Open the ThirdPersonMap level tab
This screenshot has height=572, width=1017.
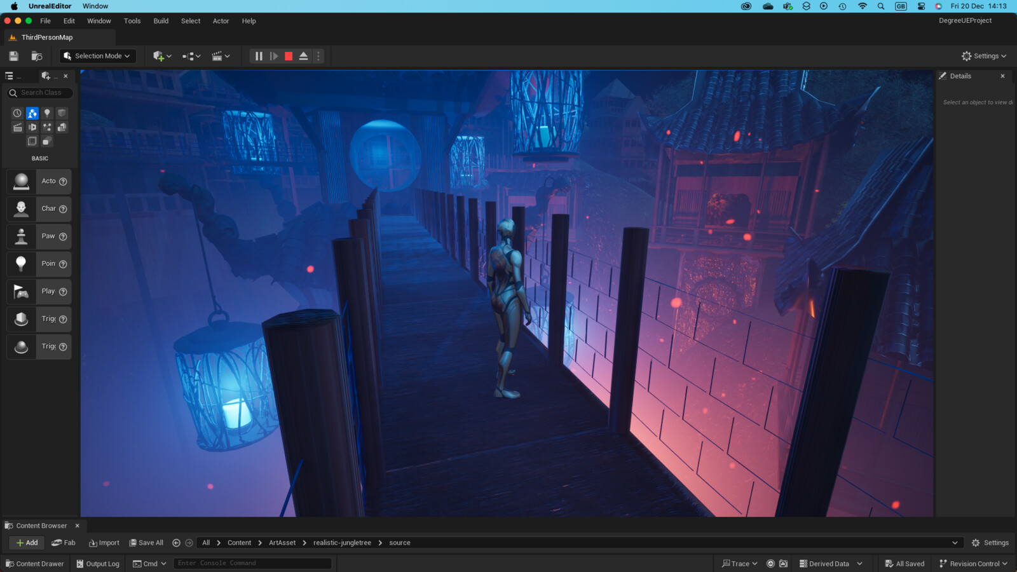46,37
